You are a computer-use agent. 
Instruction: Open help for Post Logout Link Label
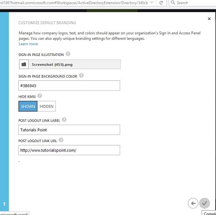pyautogui.click(x=64, y=120)
